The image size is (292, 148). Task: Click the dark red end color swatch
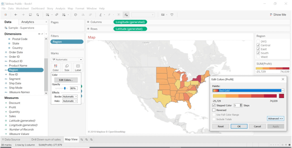coord(281,96)
